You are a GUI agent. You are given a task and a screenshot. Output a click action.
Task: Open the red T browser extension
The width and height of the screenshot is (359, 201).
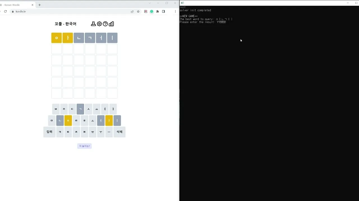click(146, 11)
